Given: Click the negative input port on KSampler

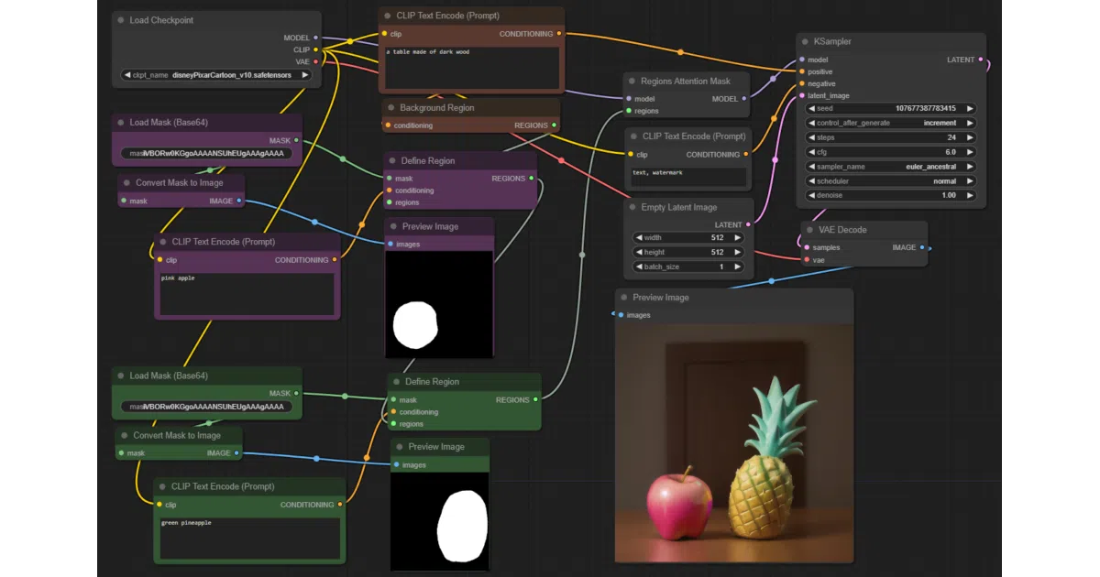Looking at the screenshot, I should pyautogui.click(x=802, y=83).
